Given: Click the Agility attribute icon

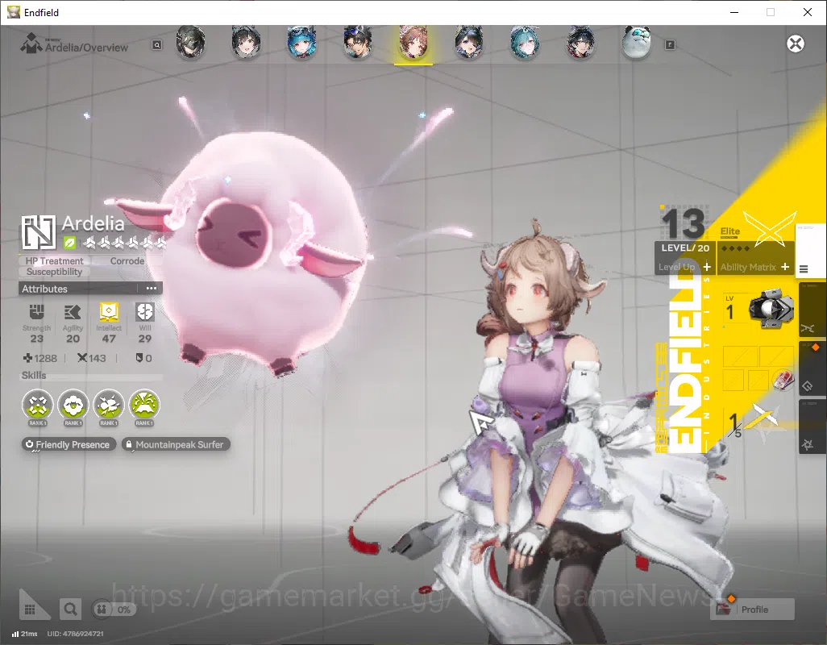Looking at the screenshot, I should pos(73,312).
